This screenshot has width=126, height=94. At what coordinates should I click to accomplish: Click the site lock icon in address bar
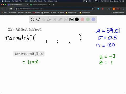tap(17, 9)
